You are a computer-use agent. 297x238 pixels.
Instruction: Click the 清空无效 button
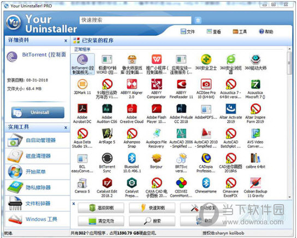tap(101, 221)
